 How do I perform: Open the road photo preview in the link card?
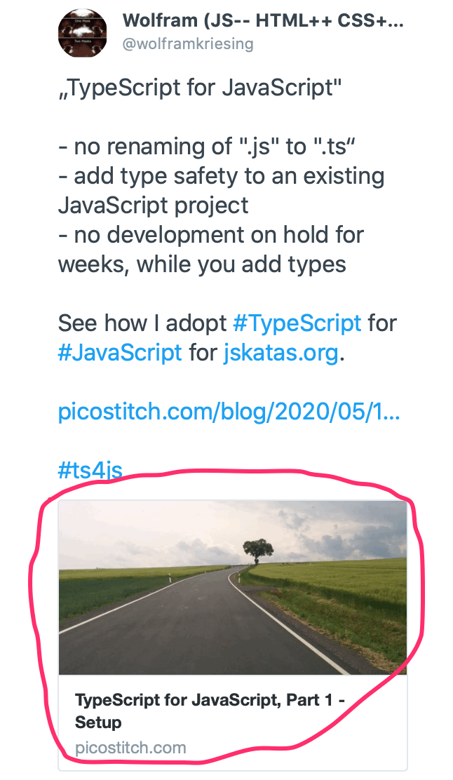pyautogui.click(x=233, y=588)
